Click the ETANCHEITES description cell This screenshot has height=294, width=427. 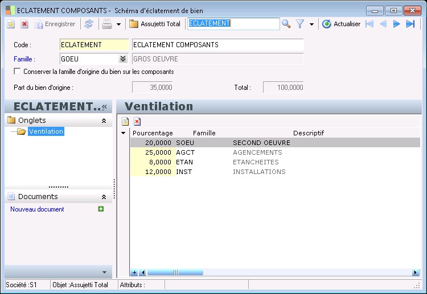tap(256, 162)
